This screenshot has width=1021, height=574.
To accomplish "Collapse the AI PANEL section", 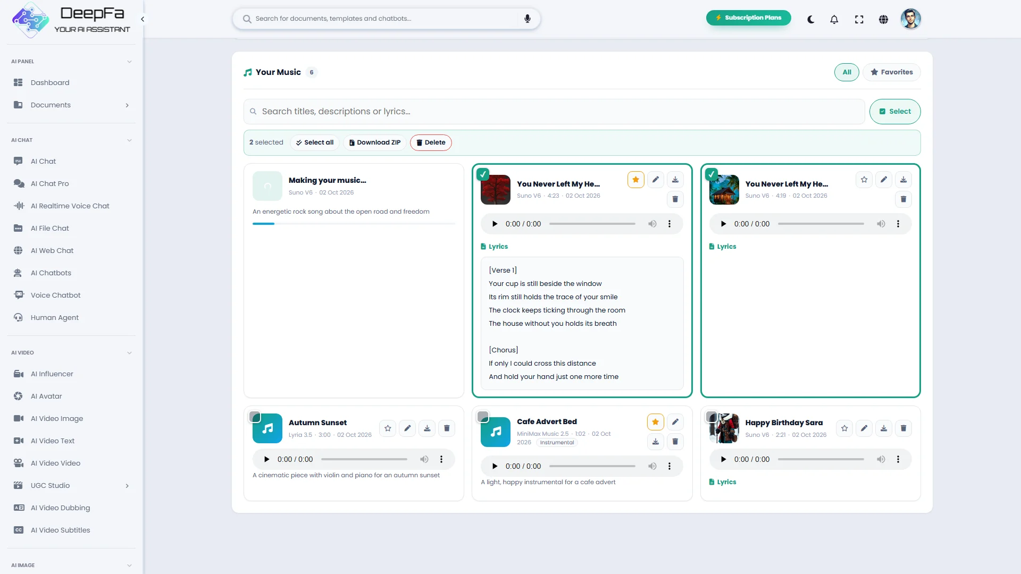I will (x=129, y=62).
